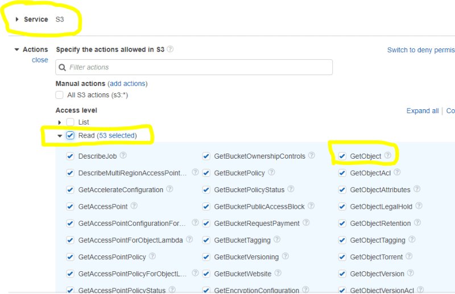Open help for GetBucketRequestPayment
The image size is (455, 294).
[x=306, y=222]
